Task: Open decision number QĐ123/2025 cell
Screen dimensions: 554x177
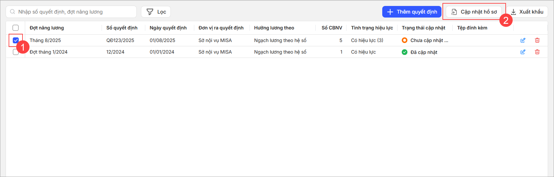Action: 120,40
